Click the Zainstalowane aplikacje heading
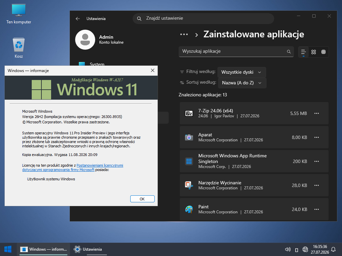This screenshot has height=256, width=342. (254, 34)
